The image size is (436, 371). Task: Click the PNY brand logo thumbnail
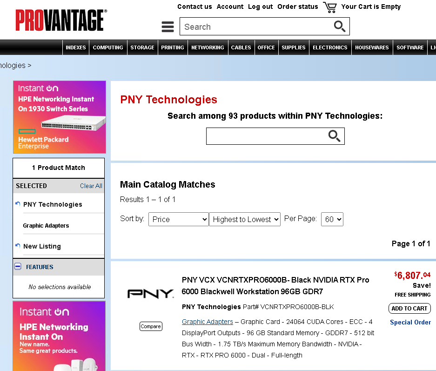[x=150, y=294]
